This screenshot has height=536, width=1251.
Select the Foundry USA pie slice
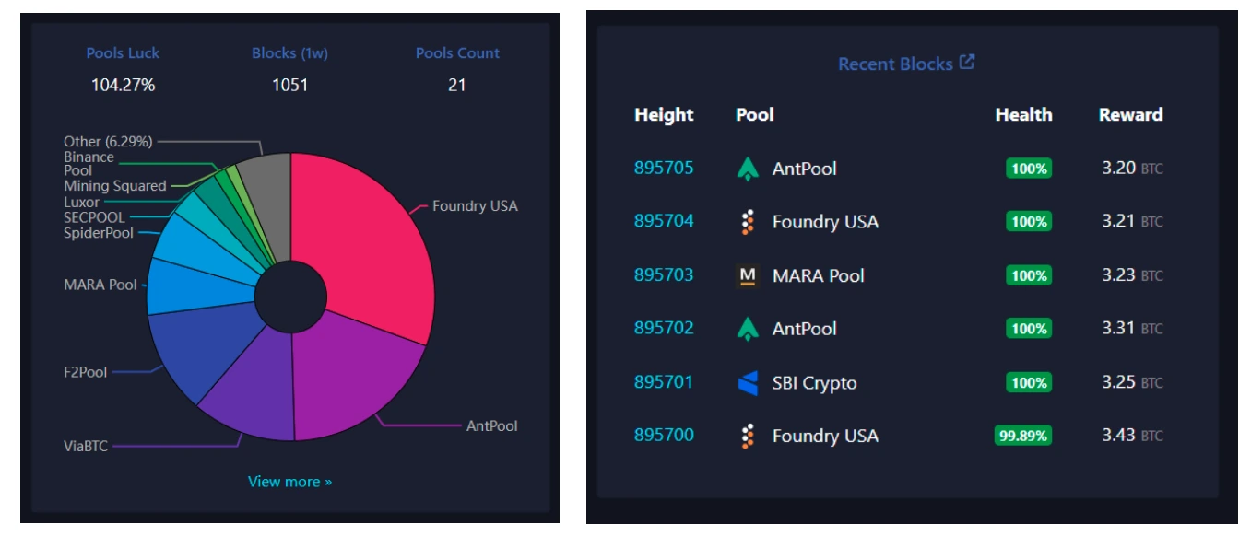tap(369, 239)
